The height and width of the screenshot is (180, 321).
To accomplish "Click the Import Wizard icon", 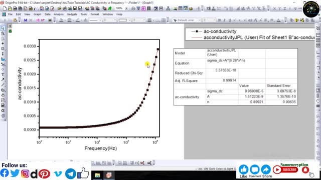I will click(87, 8).
